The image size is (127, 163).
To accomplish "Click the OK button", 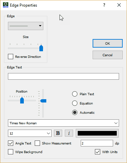I will tap(107, 43).
